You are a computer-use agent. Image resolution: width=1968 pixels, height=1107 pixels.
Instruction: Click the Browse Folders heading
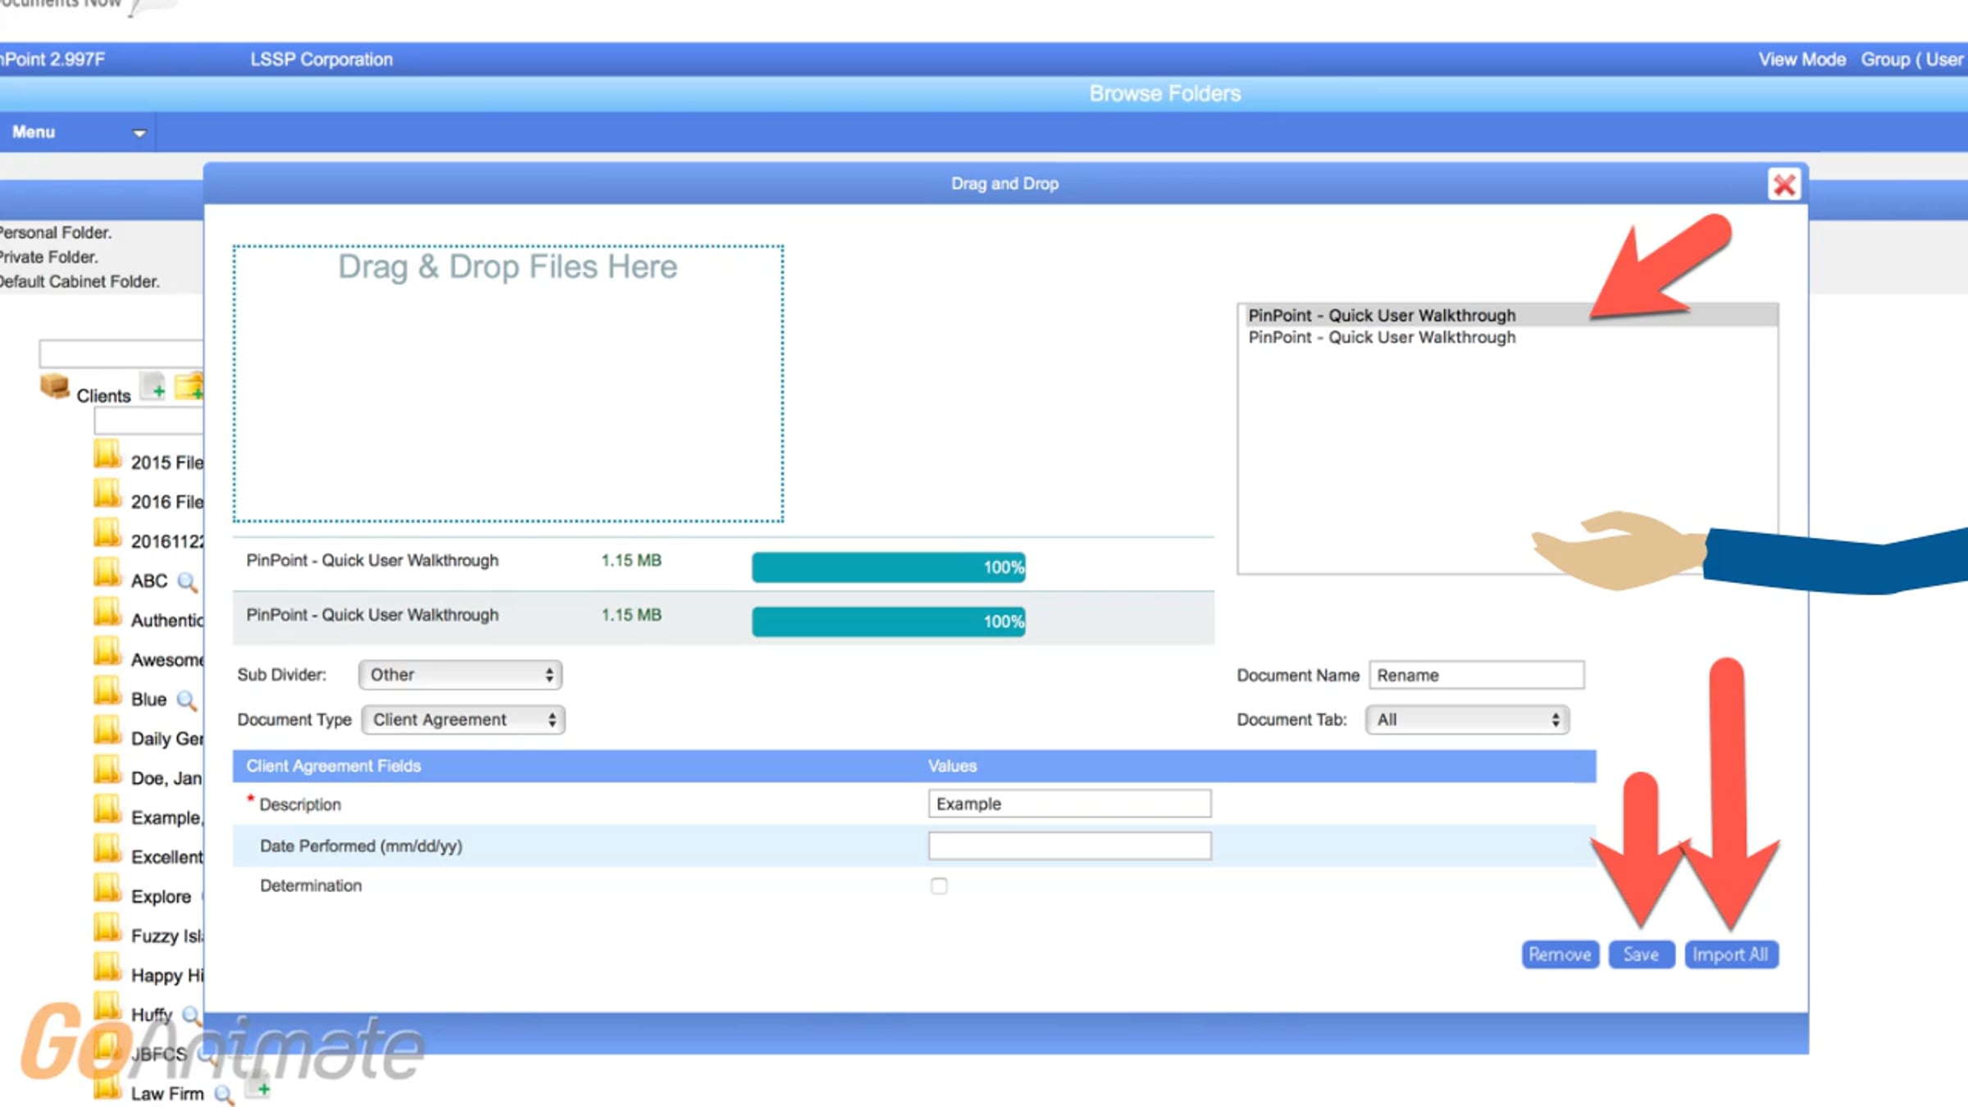(1164, 93)
